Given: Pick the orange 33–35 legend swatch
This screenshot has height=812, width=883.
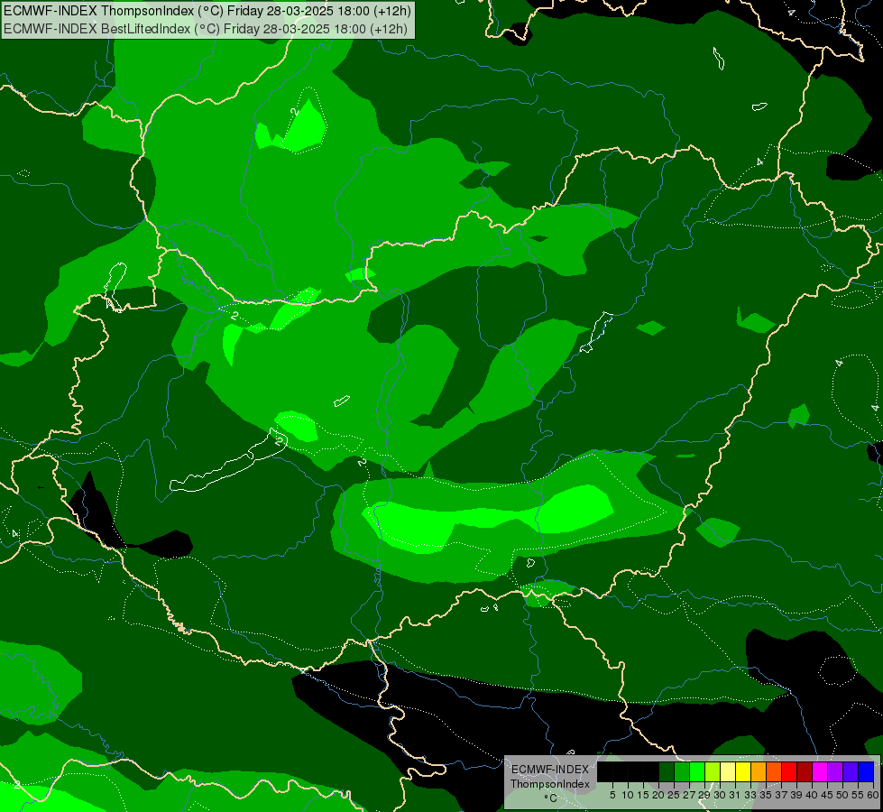Looking at the screenshot, I should 759,771.
